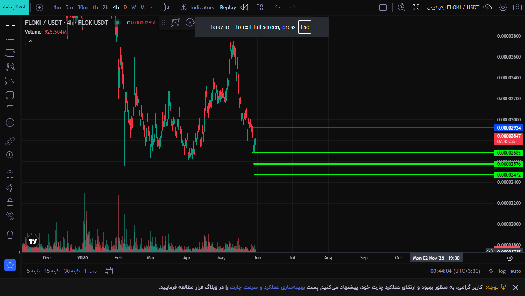This screenshot has height=296, width=525.
Task: Open the Indicators dialog
Action: (x=198, y=7)
